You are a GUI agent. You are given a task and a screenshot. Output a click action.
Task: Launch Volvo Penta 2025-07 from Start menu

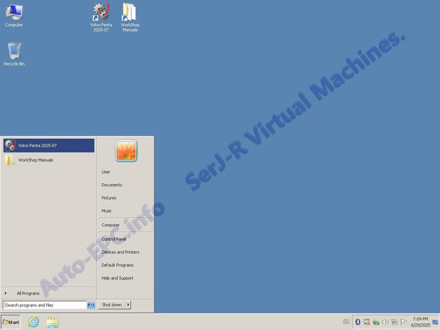[49, 145]
